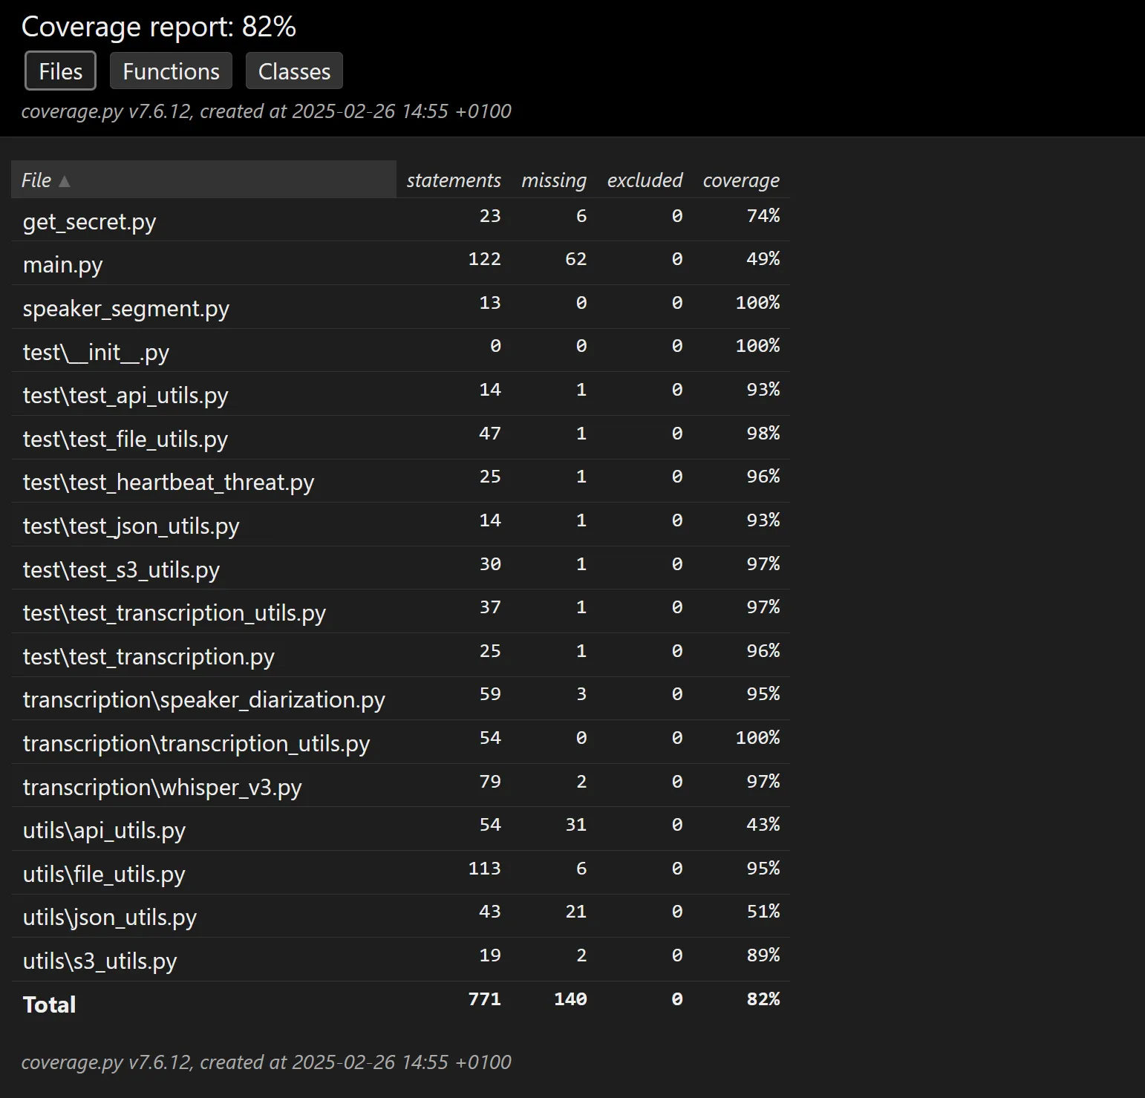Open test\test_api_utils.py report
1145x1098 pixels.
125,396
